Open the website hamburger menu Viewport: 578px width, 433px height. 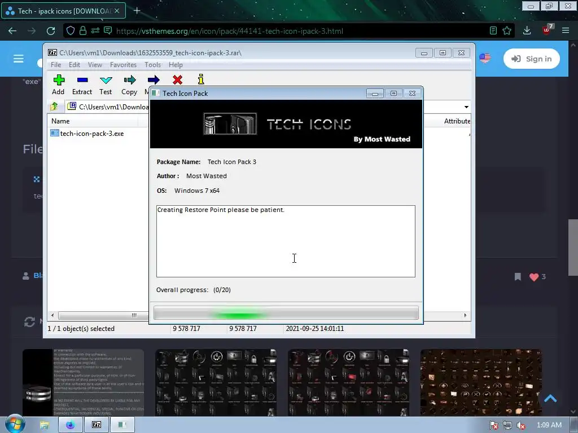19,59
